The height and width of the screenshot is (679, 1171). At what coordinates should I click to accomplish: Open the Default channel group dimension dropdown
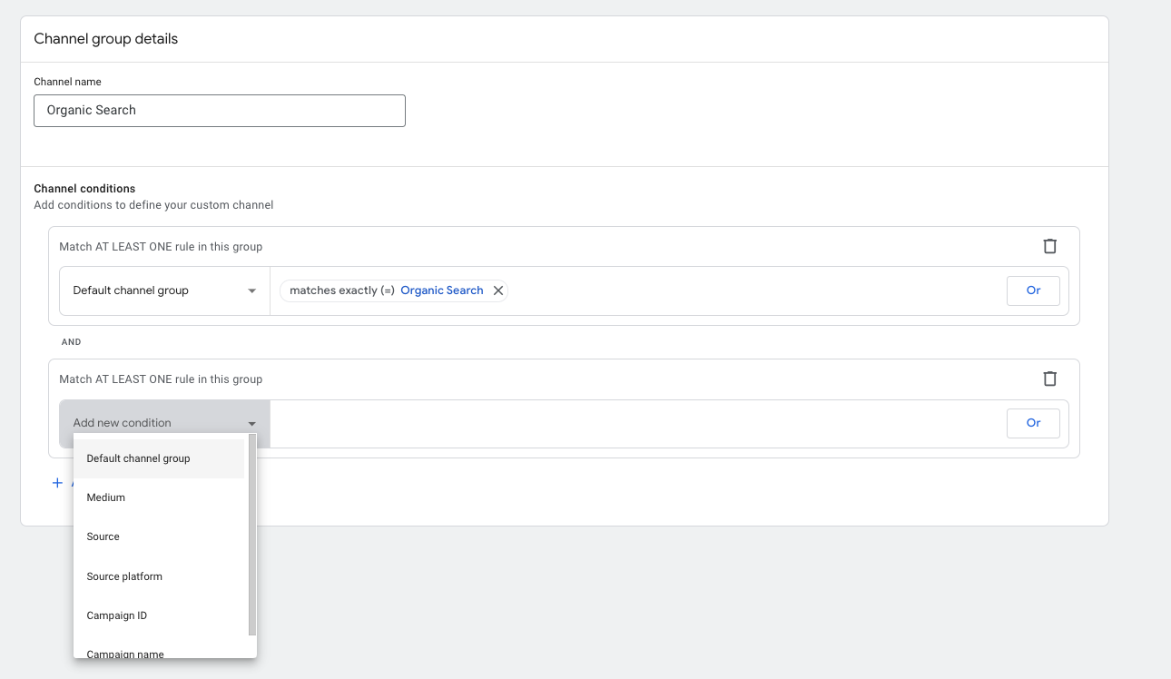pyautogui.click(x=164, y=290)
